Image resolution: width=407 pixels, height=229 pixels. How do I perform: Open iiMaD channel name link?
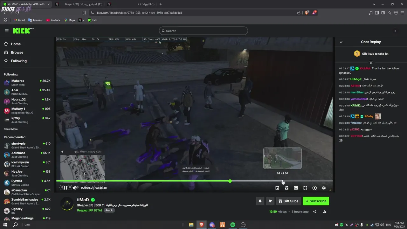click(83, 200)
